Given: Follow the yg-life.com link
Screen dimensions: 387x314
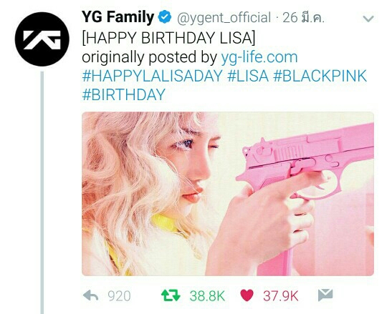Looking at the screenshot, I should pos(259,57).
